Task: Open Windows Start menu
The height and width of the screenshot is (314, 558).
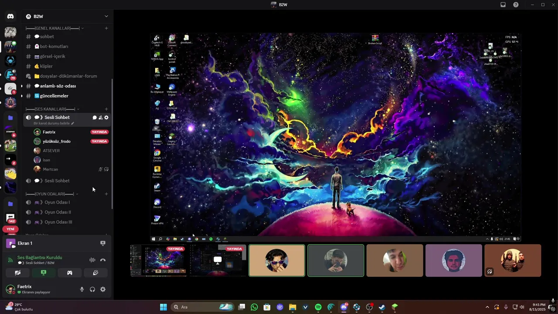Action: pyautogui.click(x=163, y=307)
